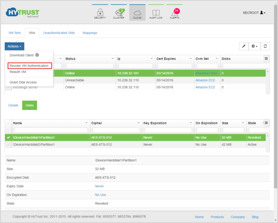Click the Key Expiration filter field
Screen dimensions: 278x223
point(168,130)
